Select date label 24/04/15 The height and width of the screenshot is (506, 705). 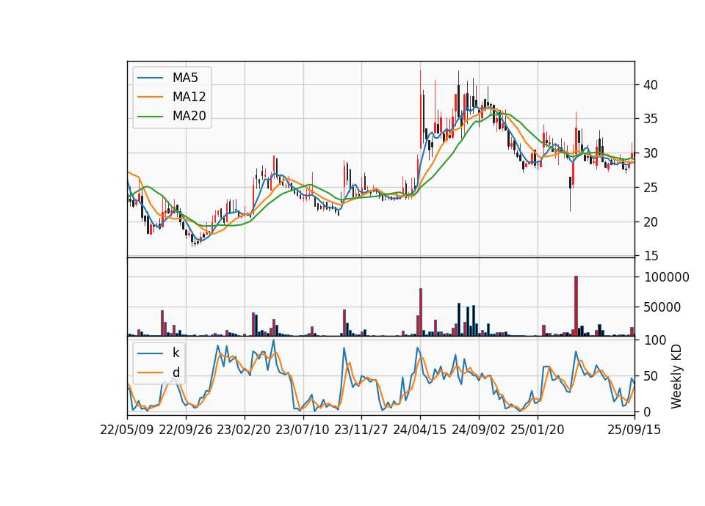[420, 430]
